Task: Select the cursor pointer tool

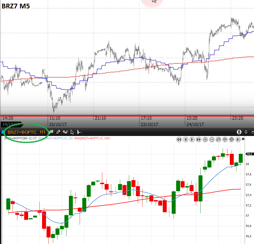Action: tap(72, 132)
